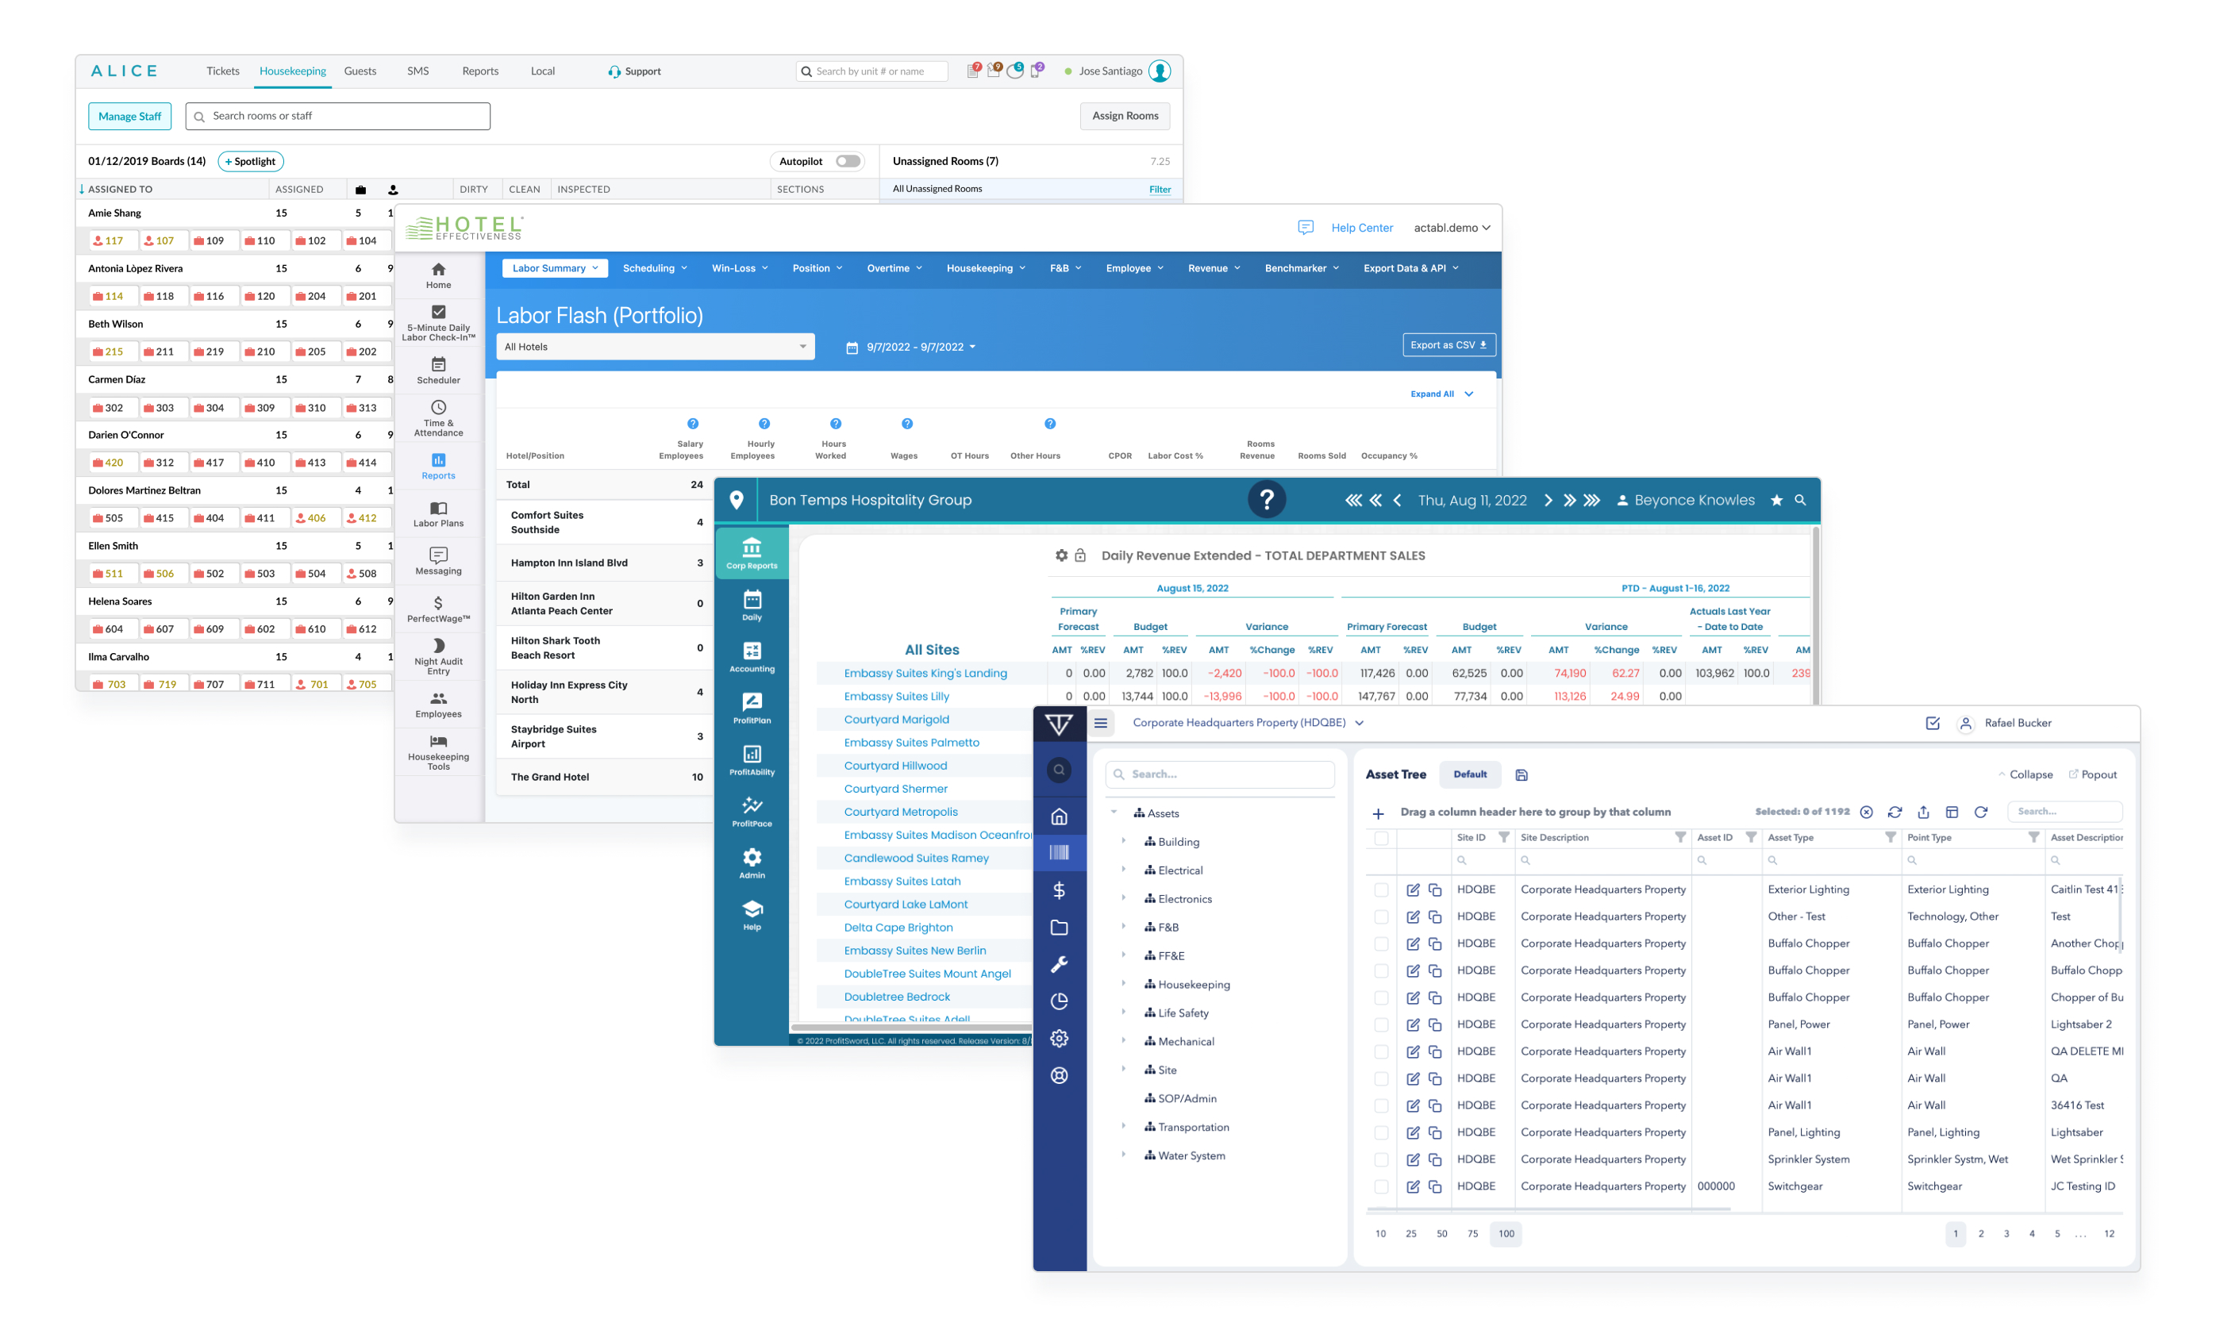Star the Beyonce Knowles favorites icon

1777,500
